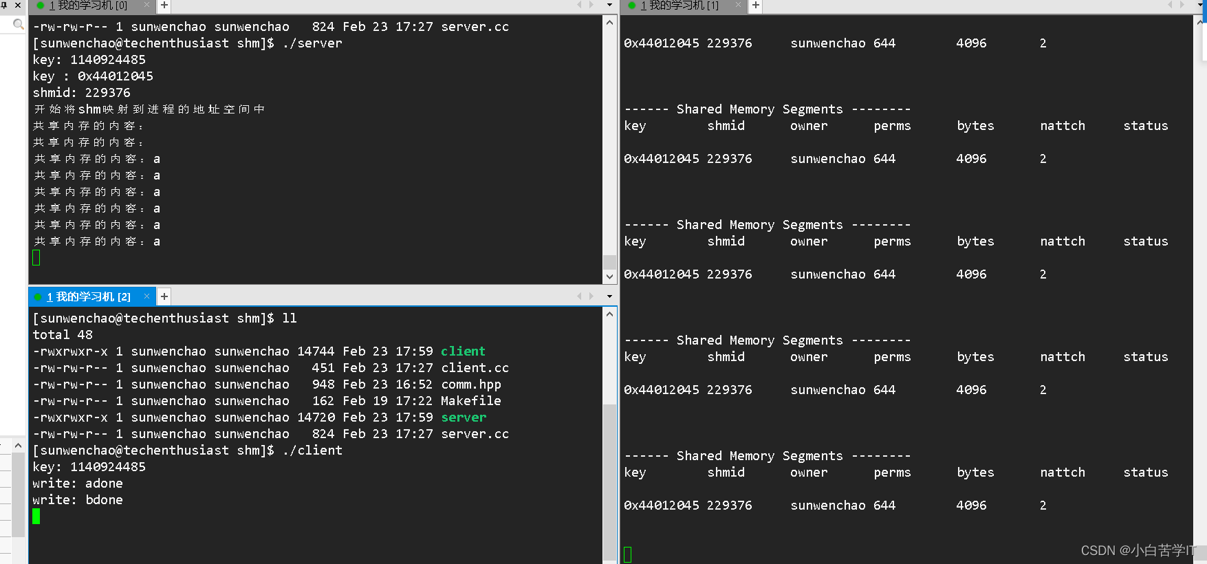Click the first 'status' column header
Viewport: 1207px width, 564px height.
(1146, 126)
